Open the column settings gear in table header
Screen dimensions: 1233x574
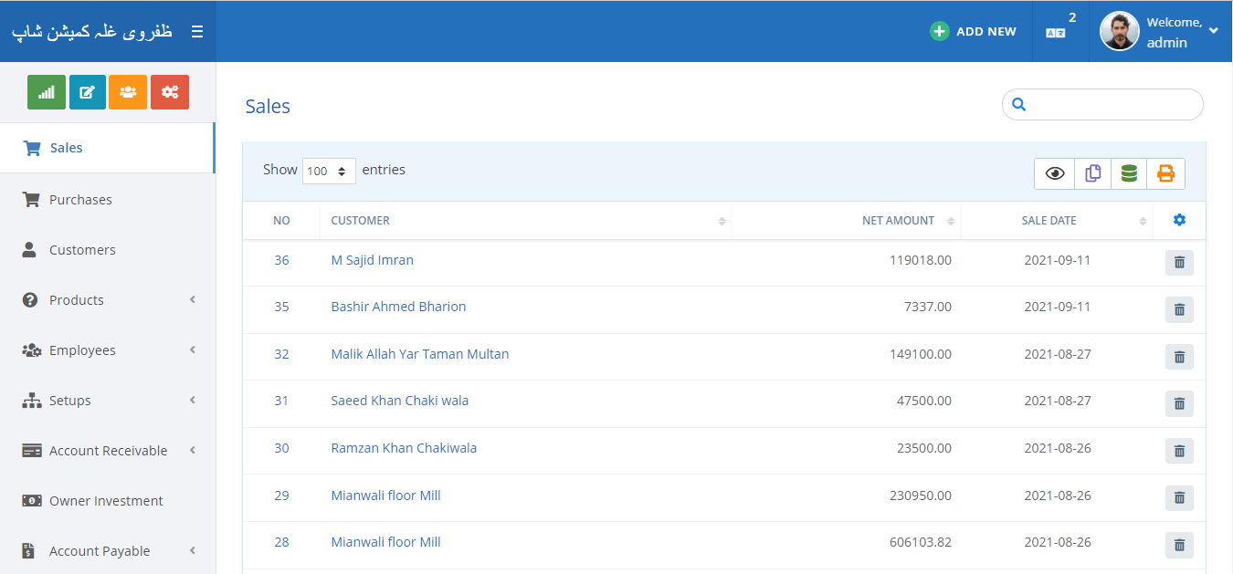[1179, 220]
